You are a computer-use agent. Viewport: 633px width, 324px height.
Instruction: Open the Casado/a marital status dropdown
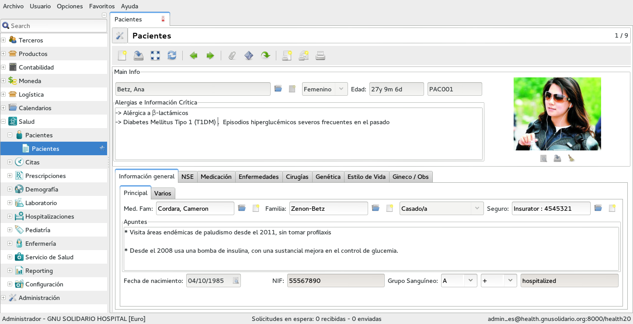[441, 209]
